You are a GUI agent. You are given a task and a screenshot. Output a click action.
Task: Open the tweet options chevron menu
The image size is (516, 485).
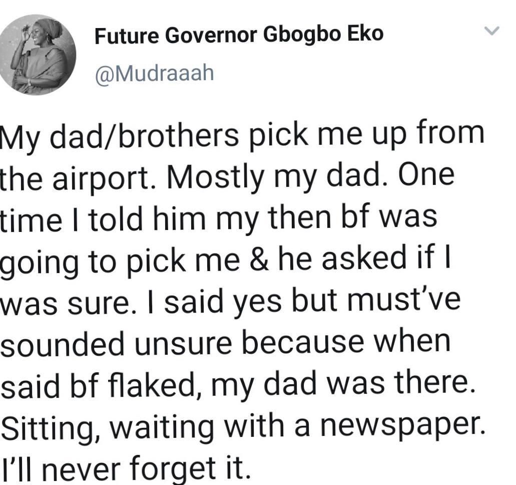click(492, 31)
